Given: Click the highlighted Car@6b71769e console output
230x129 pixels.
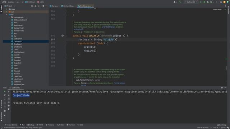Looking at the screenshot, I should pyautogui.click(x=21, y=95).
